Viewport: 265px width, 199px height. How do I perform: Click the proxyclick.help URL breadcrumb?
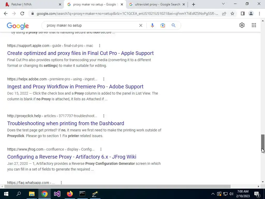52,116
